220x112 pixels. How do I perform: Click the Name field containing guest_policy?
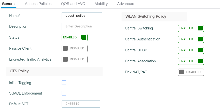tap(82, 15)
